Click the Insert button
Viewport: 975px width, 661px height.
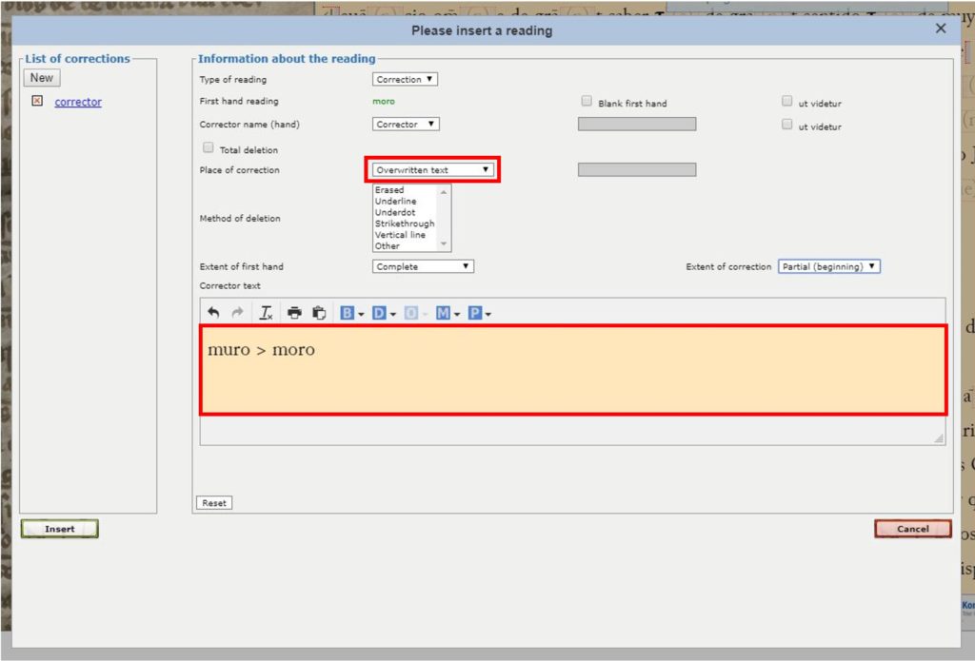click(59, 529)
